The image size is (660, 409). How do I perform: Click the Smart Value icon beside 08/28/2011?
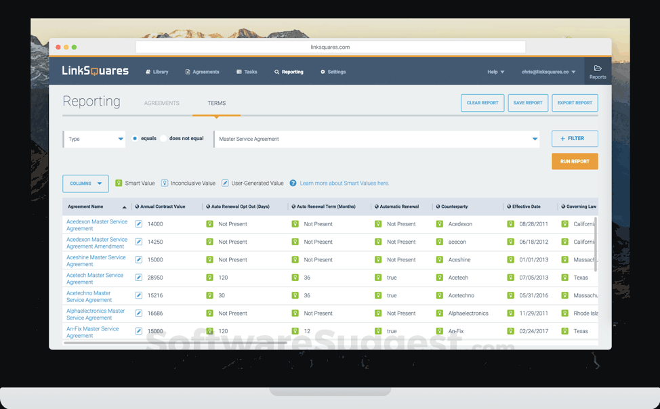tap(510, 224)
